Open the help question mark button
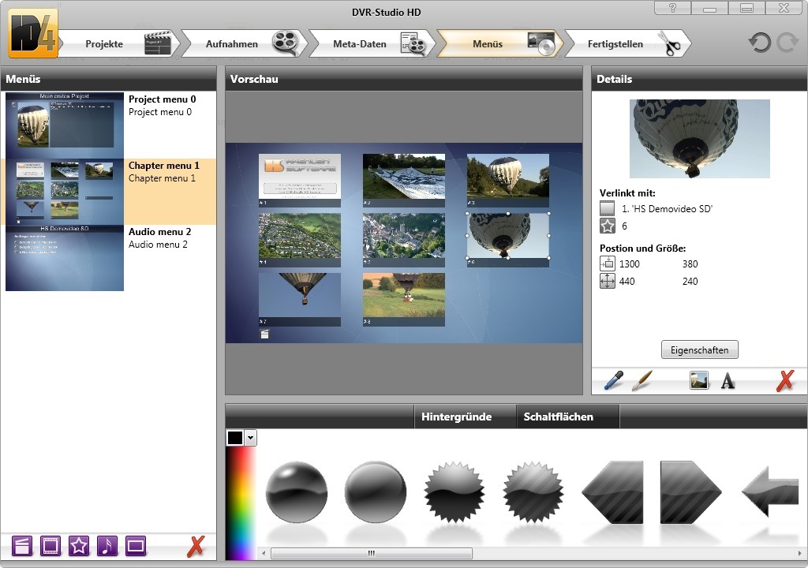 click(671, 8)
